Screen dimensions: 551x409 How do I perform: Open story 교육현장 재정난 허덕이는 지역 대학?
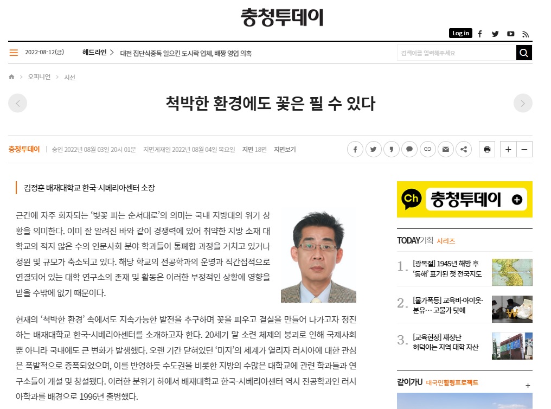pyautogui.click(x=446, y=342)
